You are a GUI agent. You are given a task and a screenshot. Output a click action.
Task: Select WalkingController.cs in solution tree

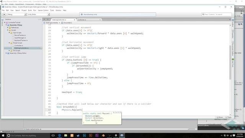[21, 48]
